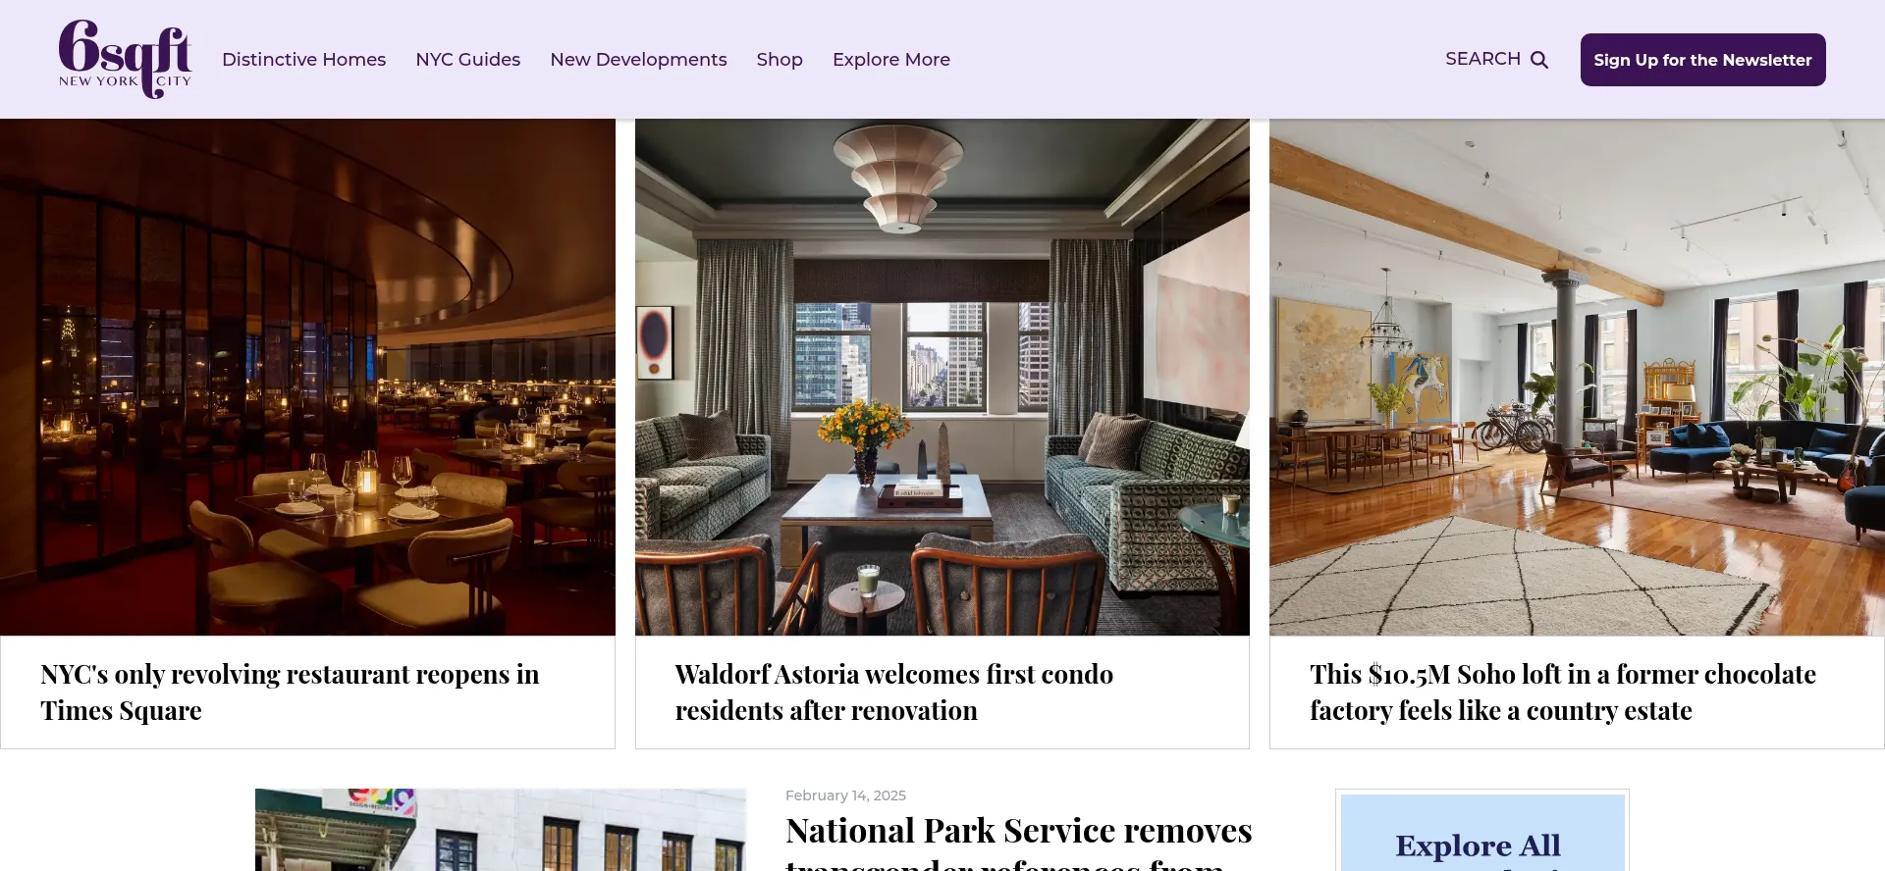Click the 6sqft New York City logo

click(x=125, y=59)
